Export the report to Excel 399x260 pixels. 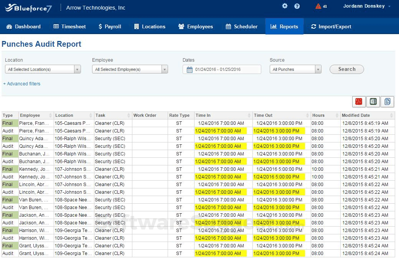click(x=373, y=101)
